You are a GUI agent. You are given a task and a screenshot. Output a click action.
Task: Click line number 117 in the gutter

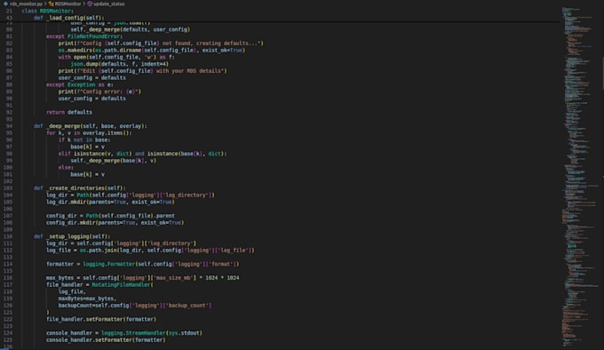8,285
